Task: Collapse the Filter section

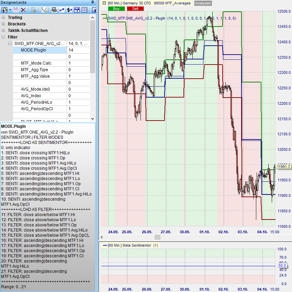Action: pyautogui.click(x=3, y=37)
